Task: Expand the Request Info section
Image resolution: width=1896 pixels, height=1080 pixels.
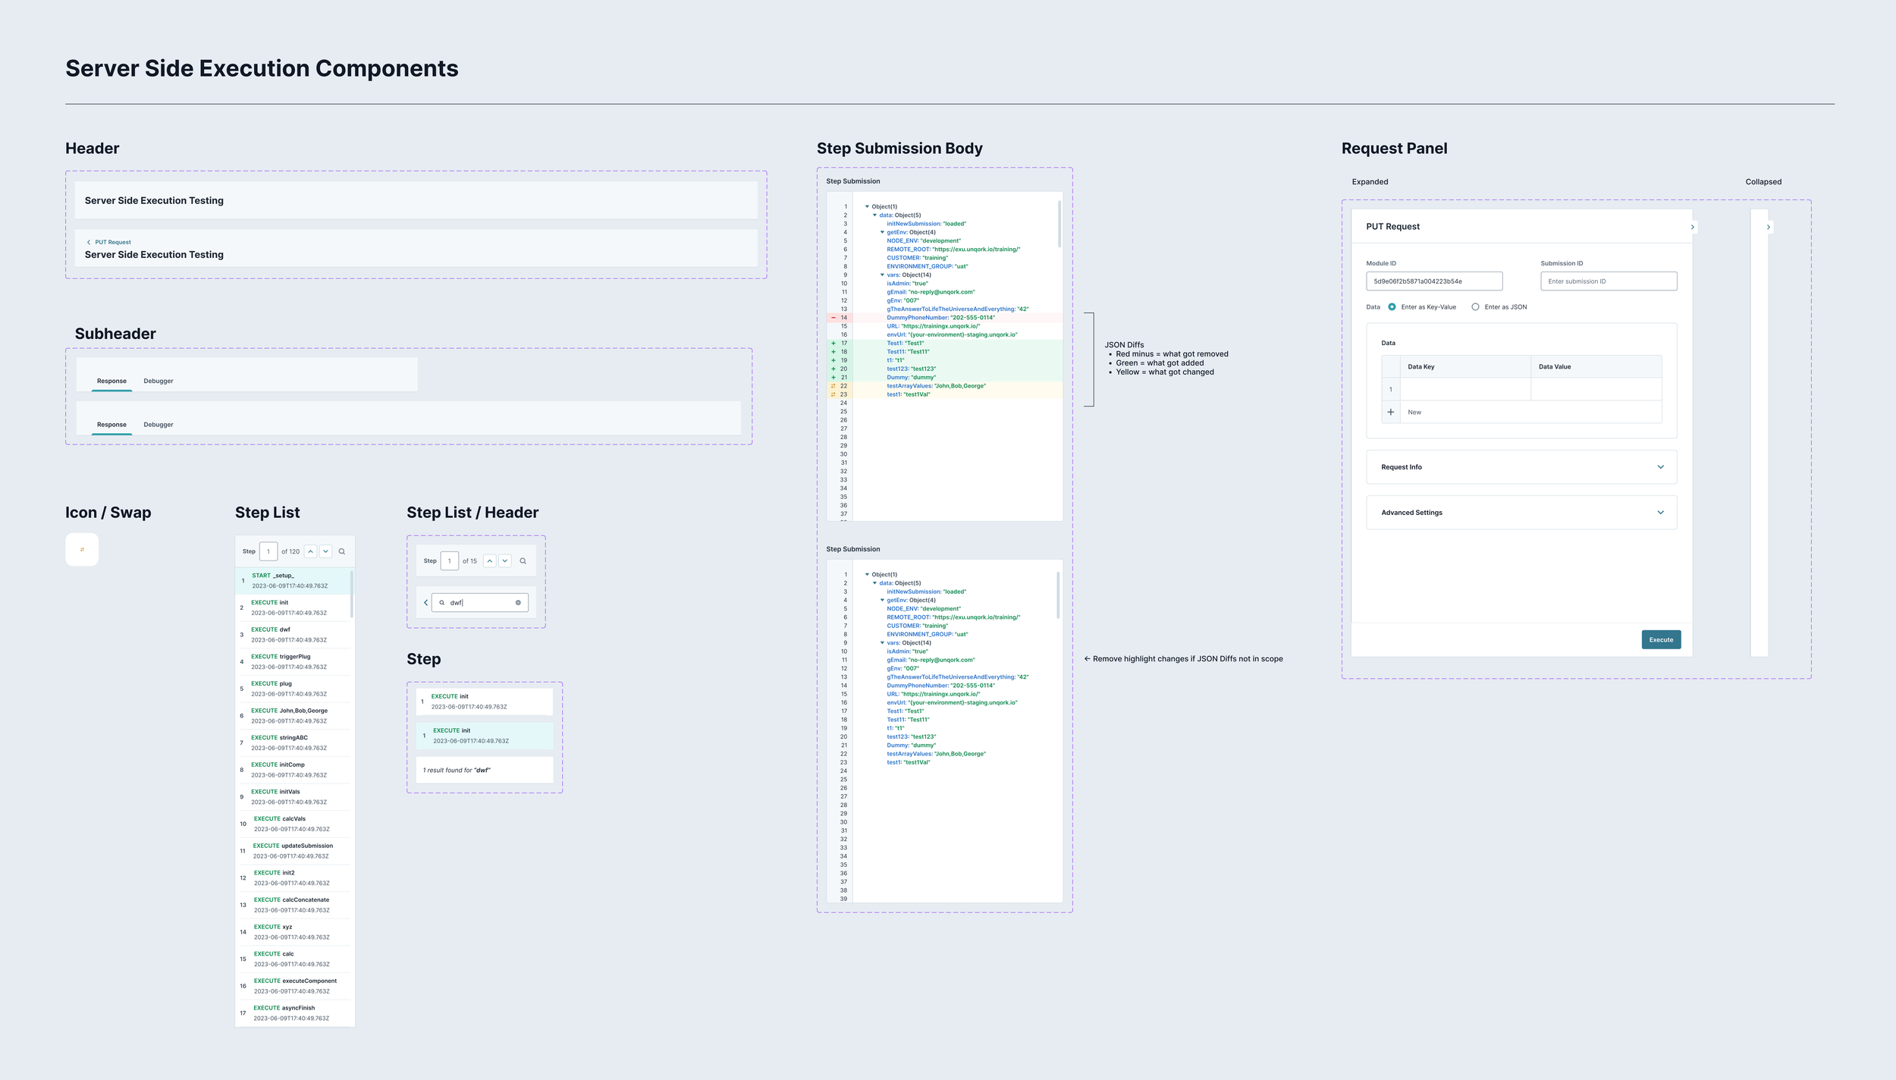Action: (1660, 467)
